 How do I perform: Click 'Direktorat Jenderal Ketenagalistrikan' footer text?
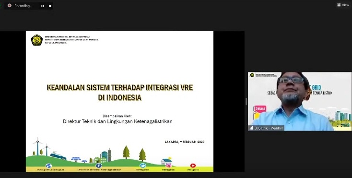coord(99,170)
